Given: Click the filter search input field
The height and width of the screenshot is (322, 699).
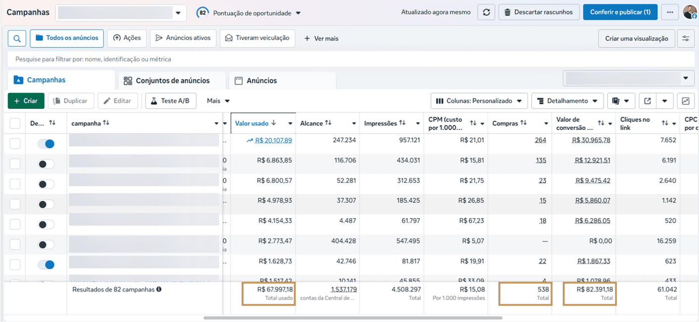Looking at the screenshot, I should tap(351, 59).
